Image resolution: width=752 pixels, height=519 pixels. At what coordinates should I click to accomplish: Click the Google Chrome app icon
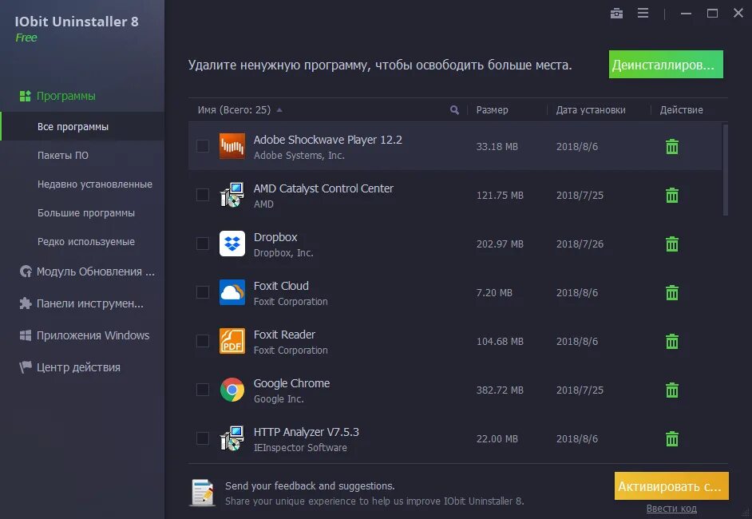tap(232, 390)
